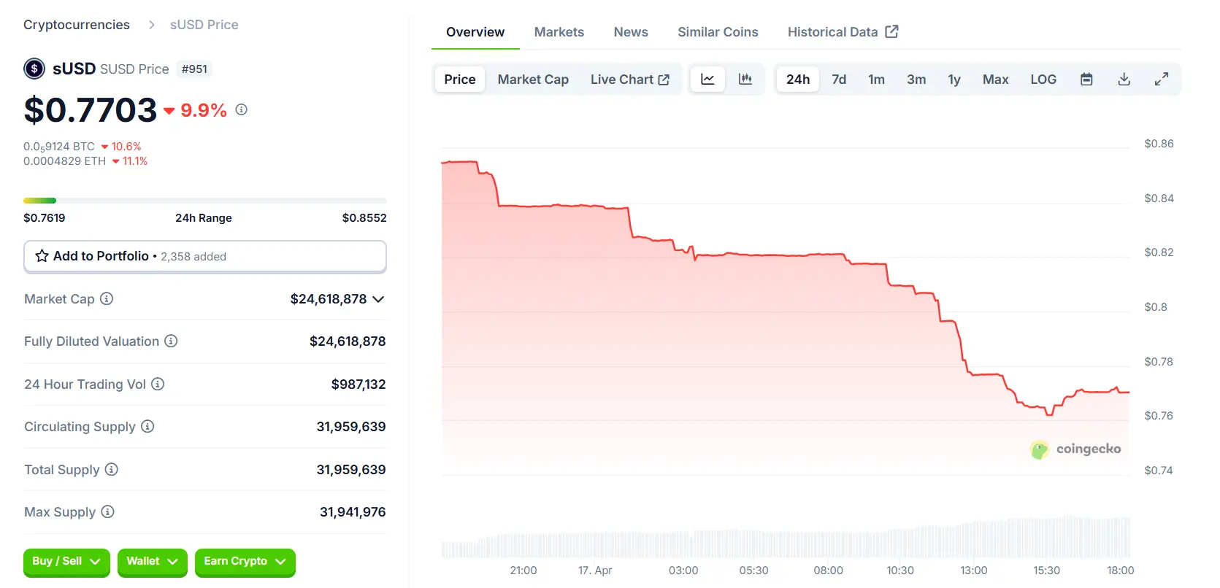Download chart data icon
This screenshot has height=588, width=1220.
pos(1124,79)
